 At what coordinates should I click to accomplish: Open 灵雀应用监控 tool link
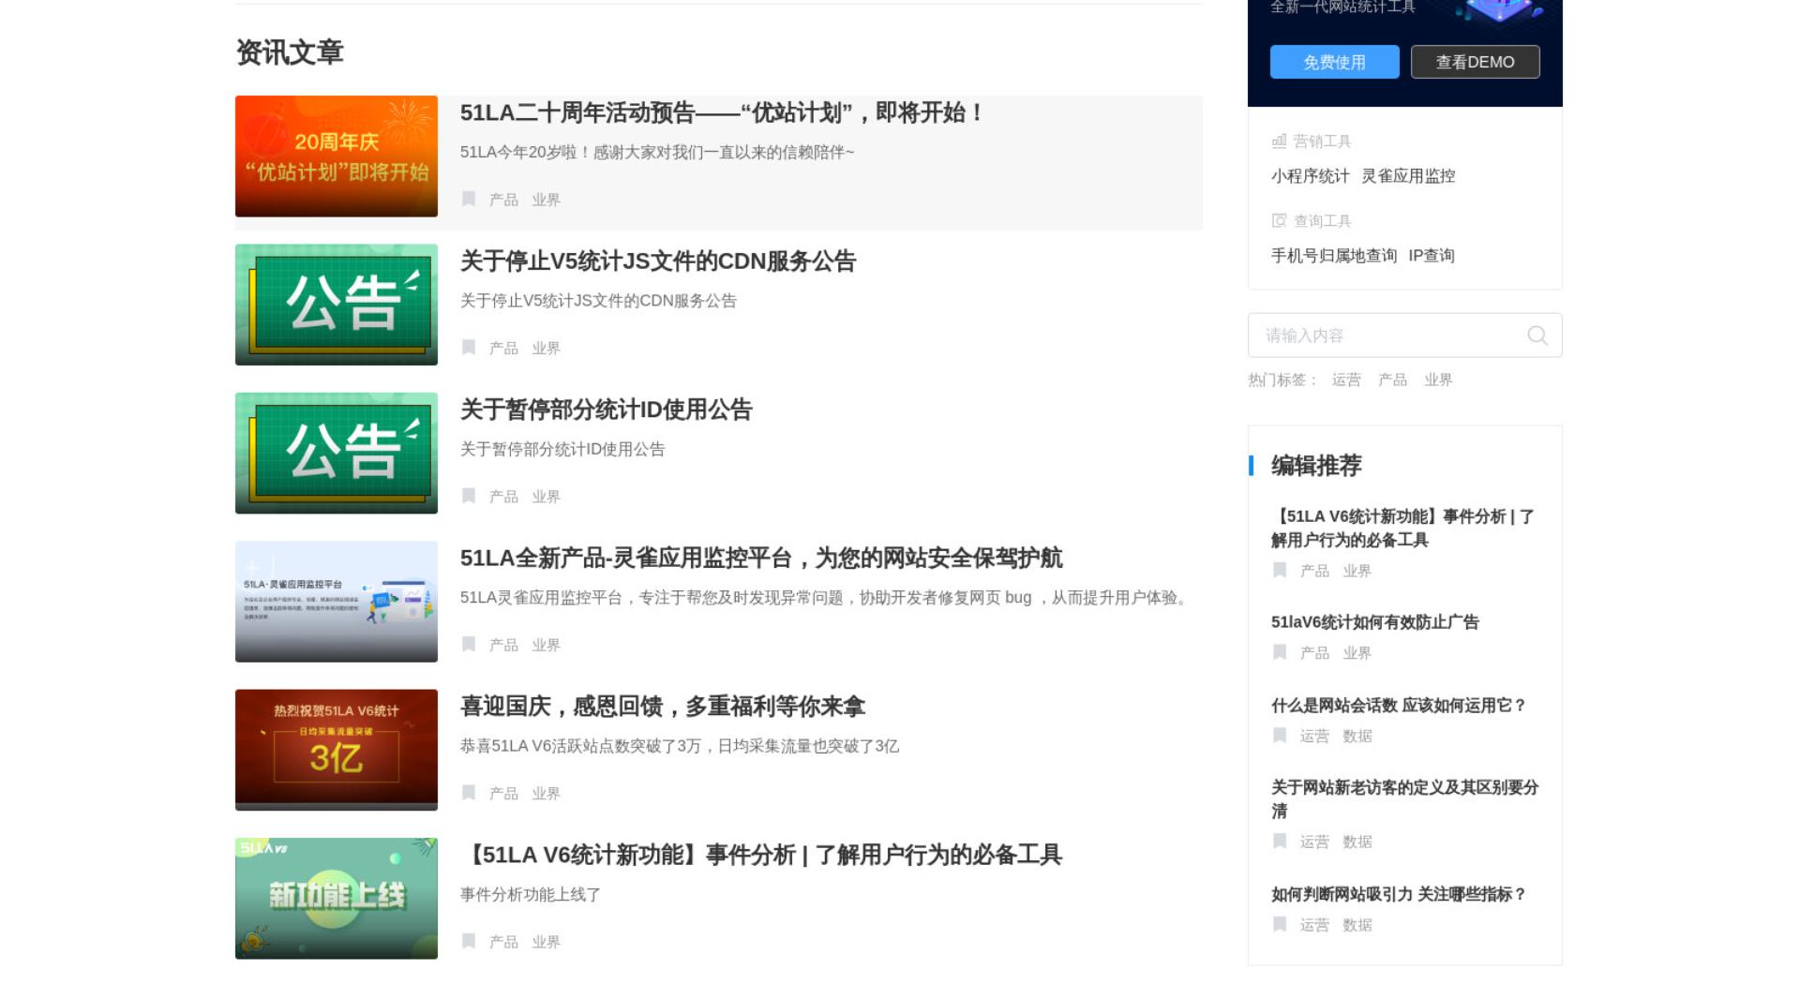(1408, 176)
